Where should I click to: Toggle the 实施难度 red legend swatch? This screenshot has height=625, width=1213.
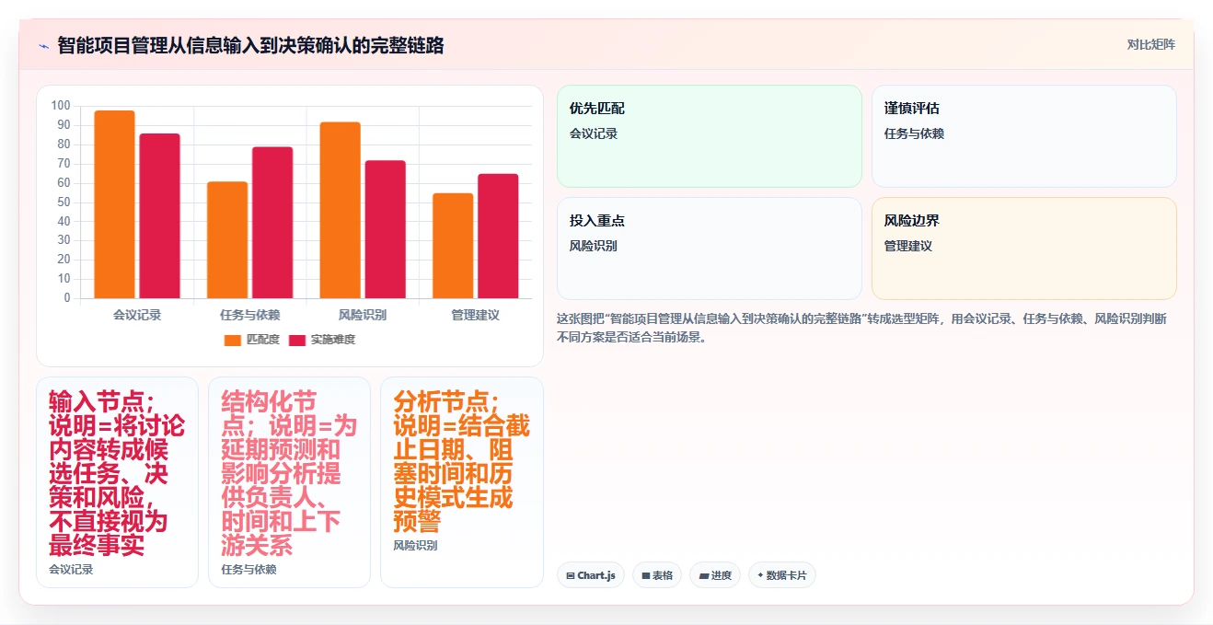(x=297, y=340)
